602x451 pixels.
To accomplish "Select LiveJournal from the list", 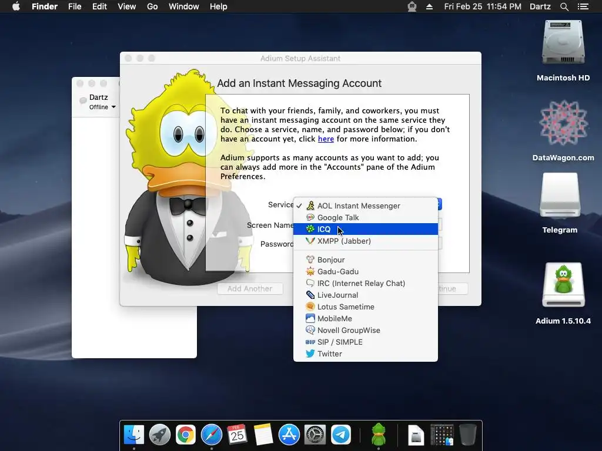I will coord(365,295).
